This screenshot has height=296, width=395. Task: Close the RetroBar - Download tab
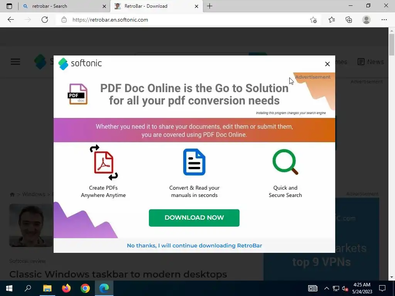[196, 6]
